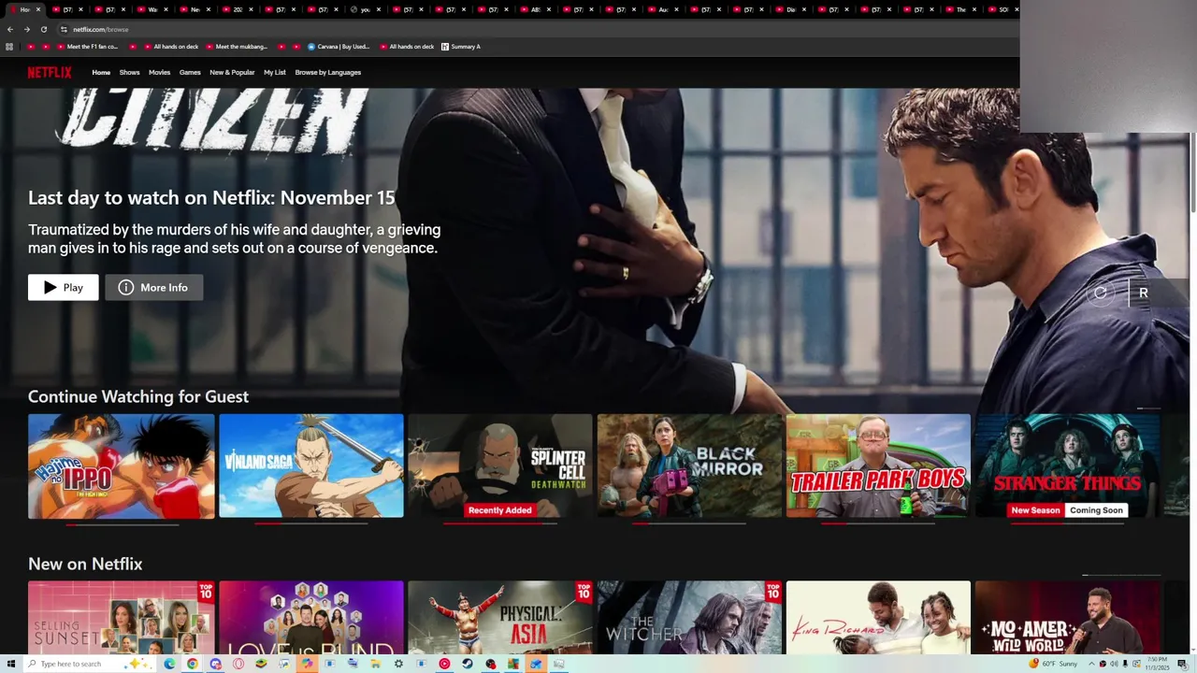Viewport: 1197px width, 673px height.
Task: Click the Hajime no Ippo progress bar
Action: tap(122, 523)
